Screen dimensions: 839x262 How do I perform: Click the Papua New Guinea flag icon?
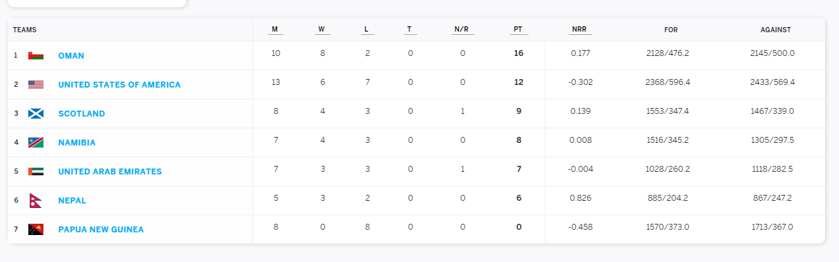tap(36, 230)
